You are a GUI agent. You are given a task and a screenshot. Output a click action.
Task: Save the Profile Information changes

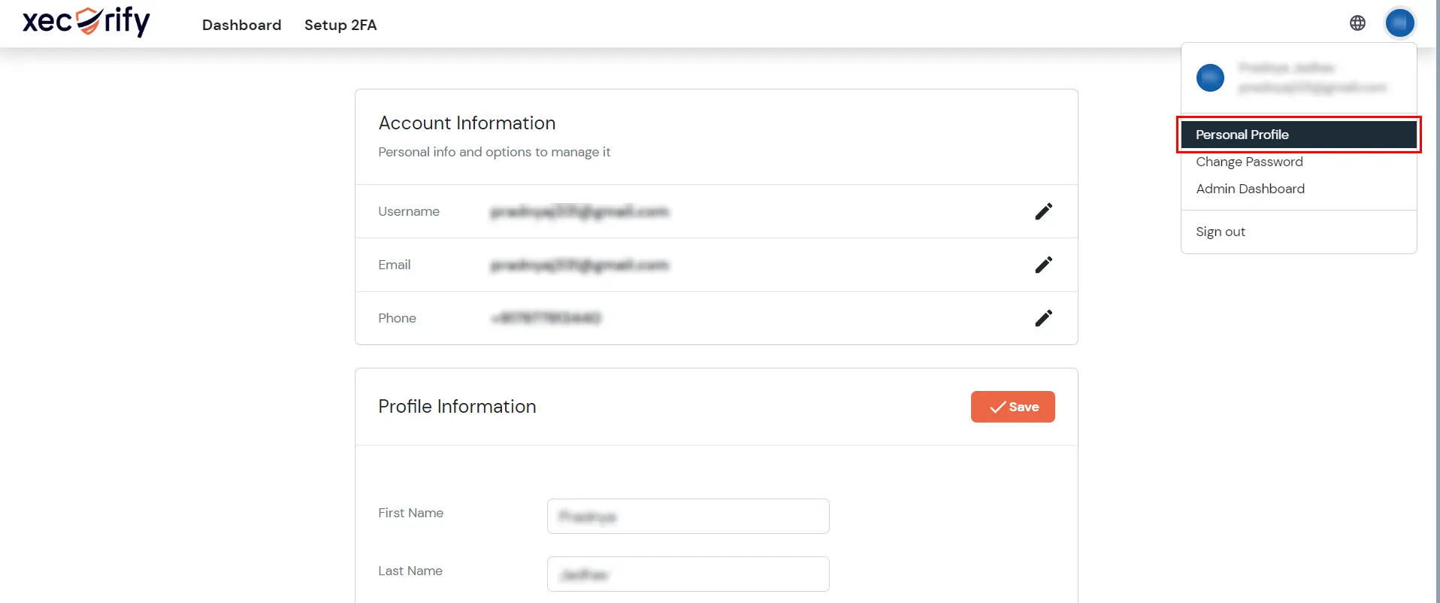[1012, 407]
